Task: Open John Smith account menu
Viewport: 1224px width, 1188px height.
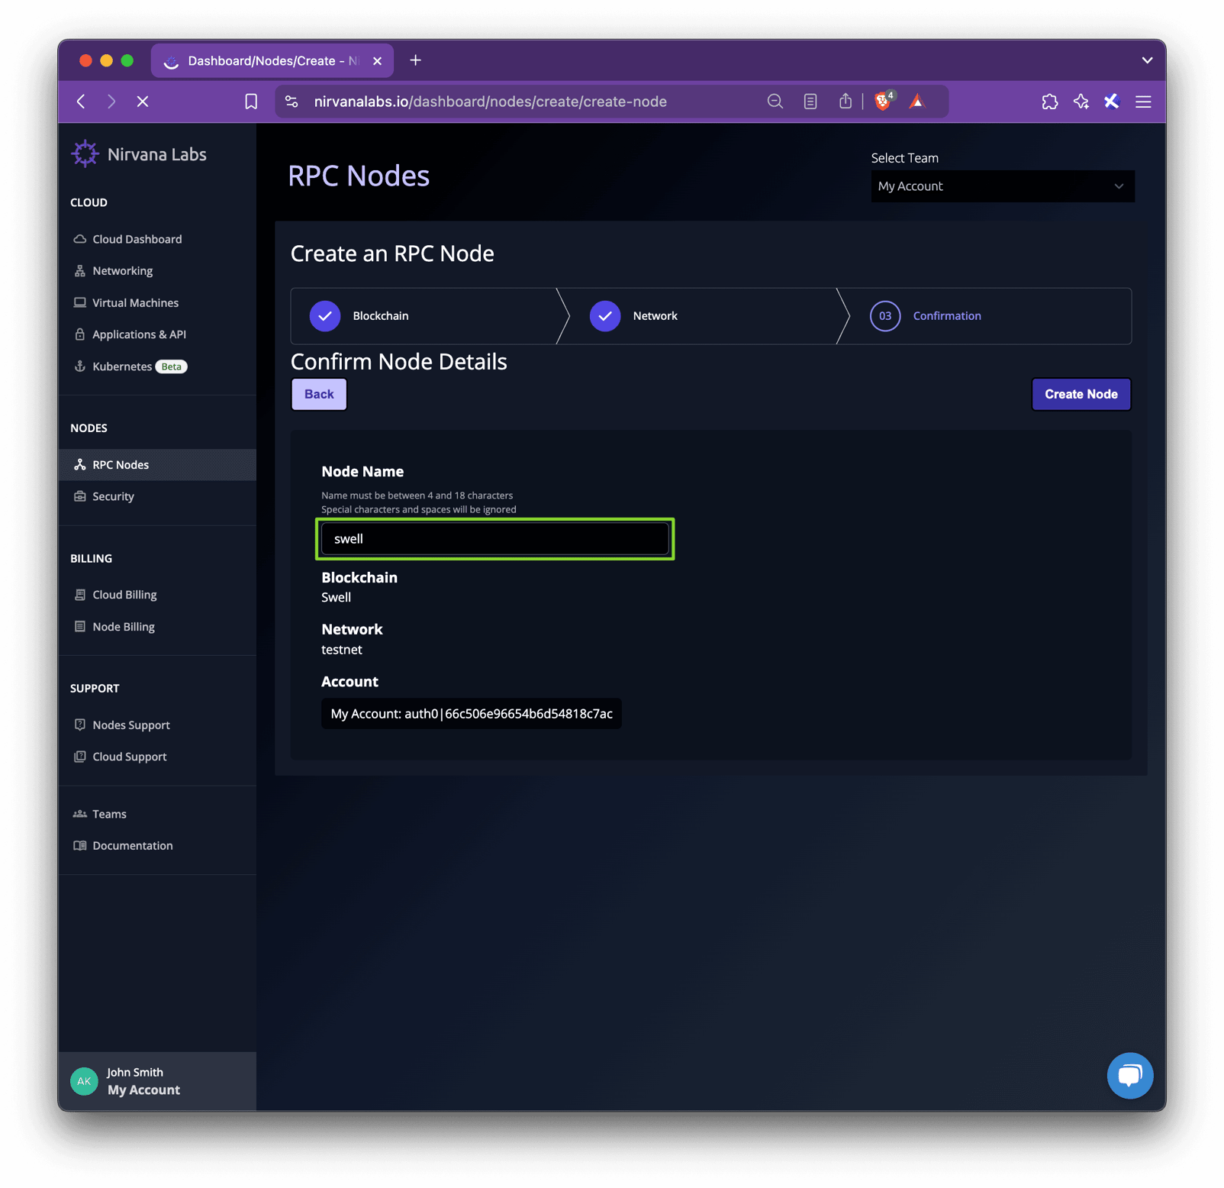Action: pos(157,1081)
